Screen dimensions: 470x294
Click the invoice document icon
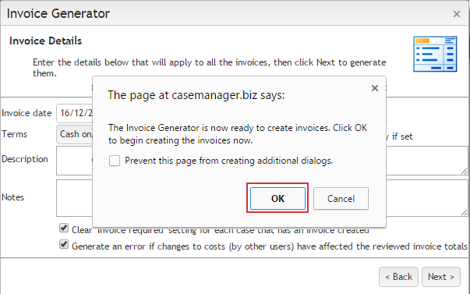435,54
